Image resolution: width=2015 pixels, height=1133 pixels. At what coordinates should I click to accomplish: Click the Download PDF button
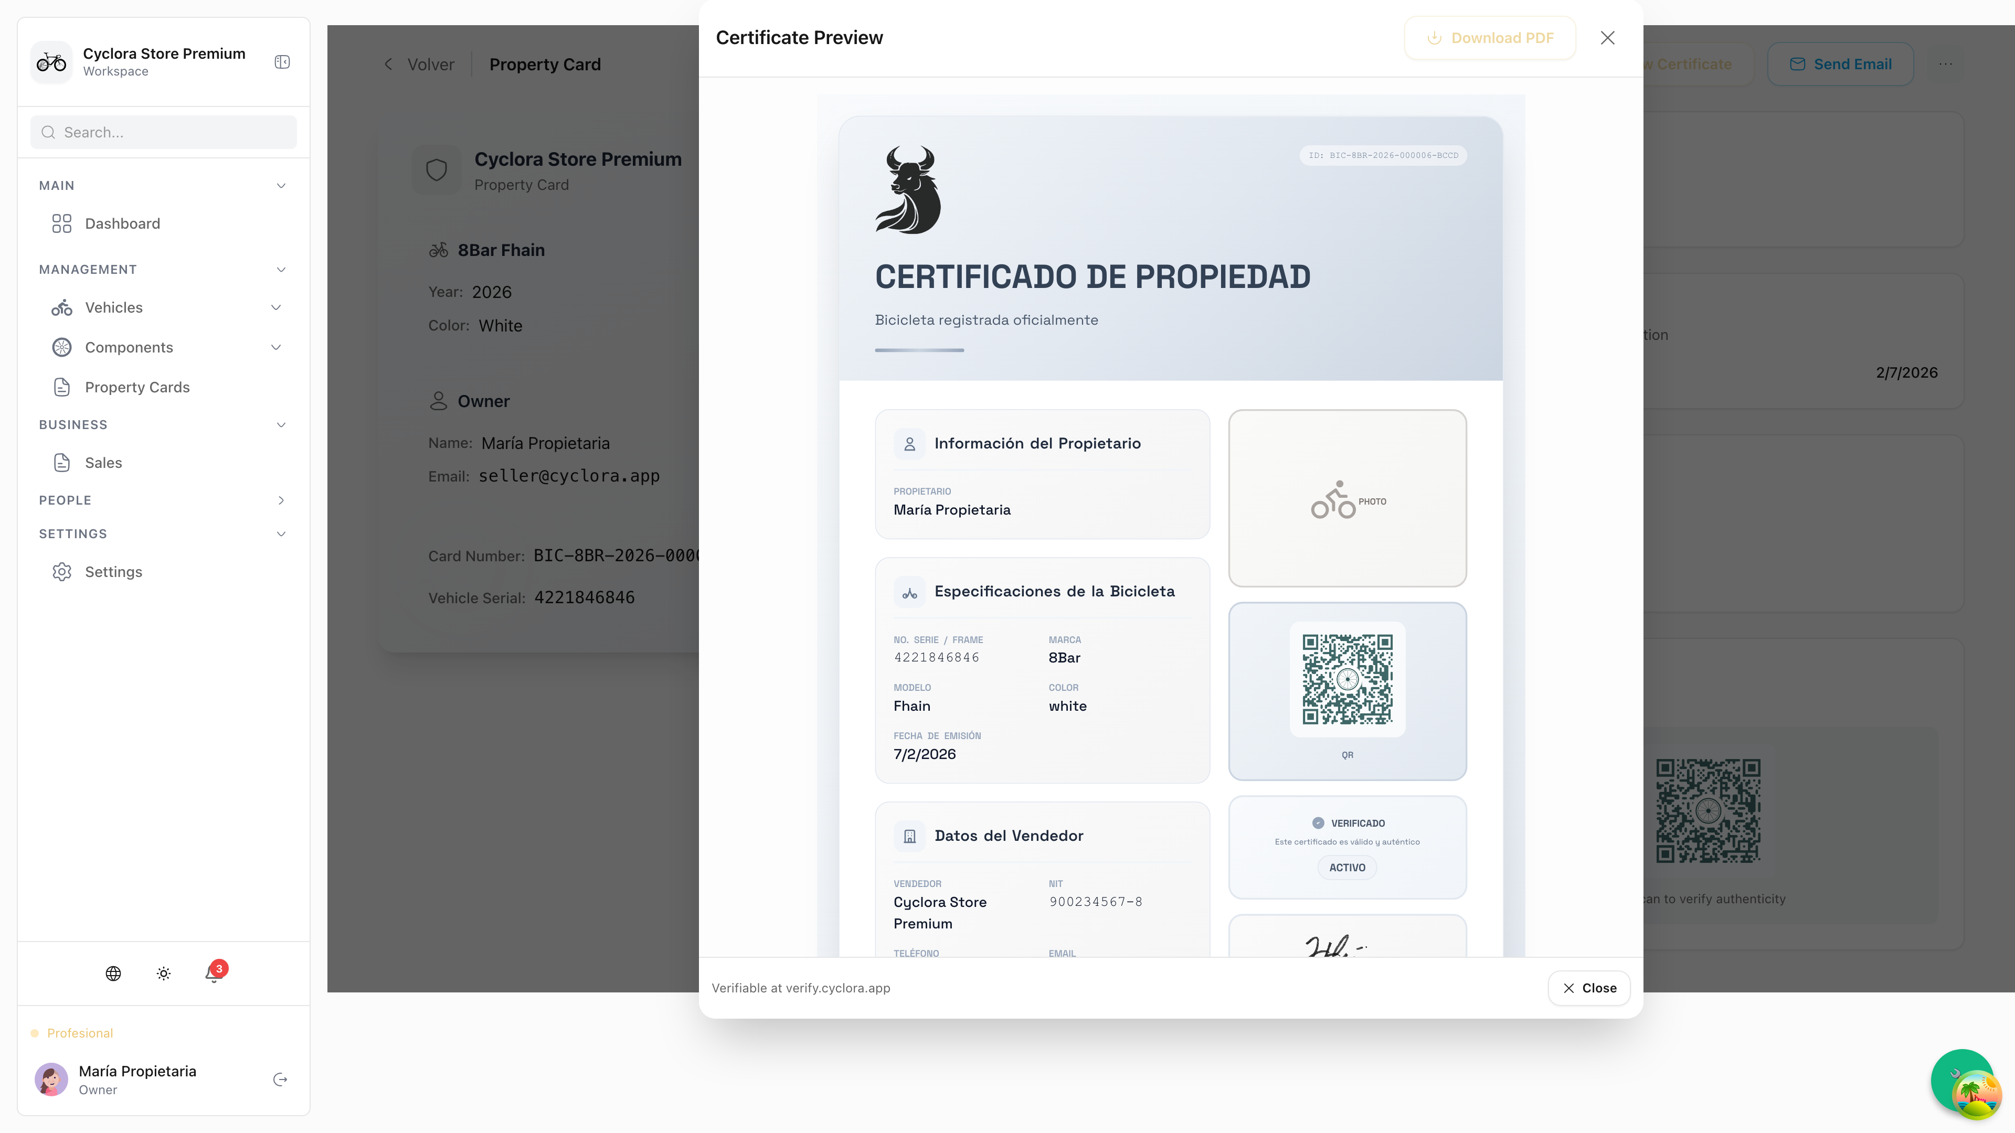[x=1489, y=38]
